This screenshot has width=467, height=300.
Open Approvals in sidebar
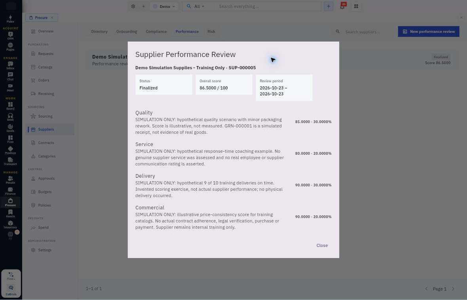(x=50, y=179)
